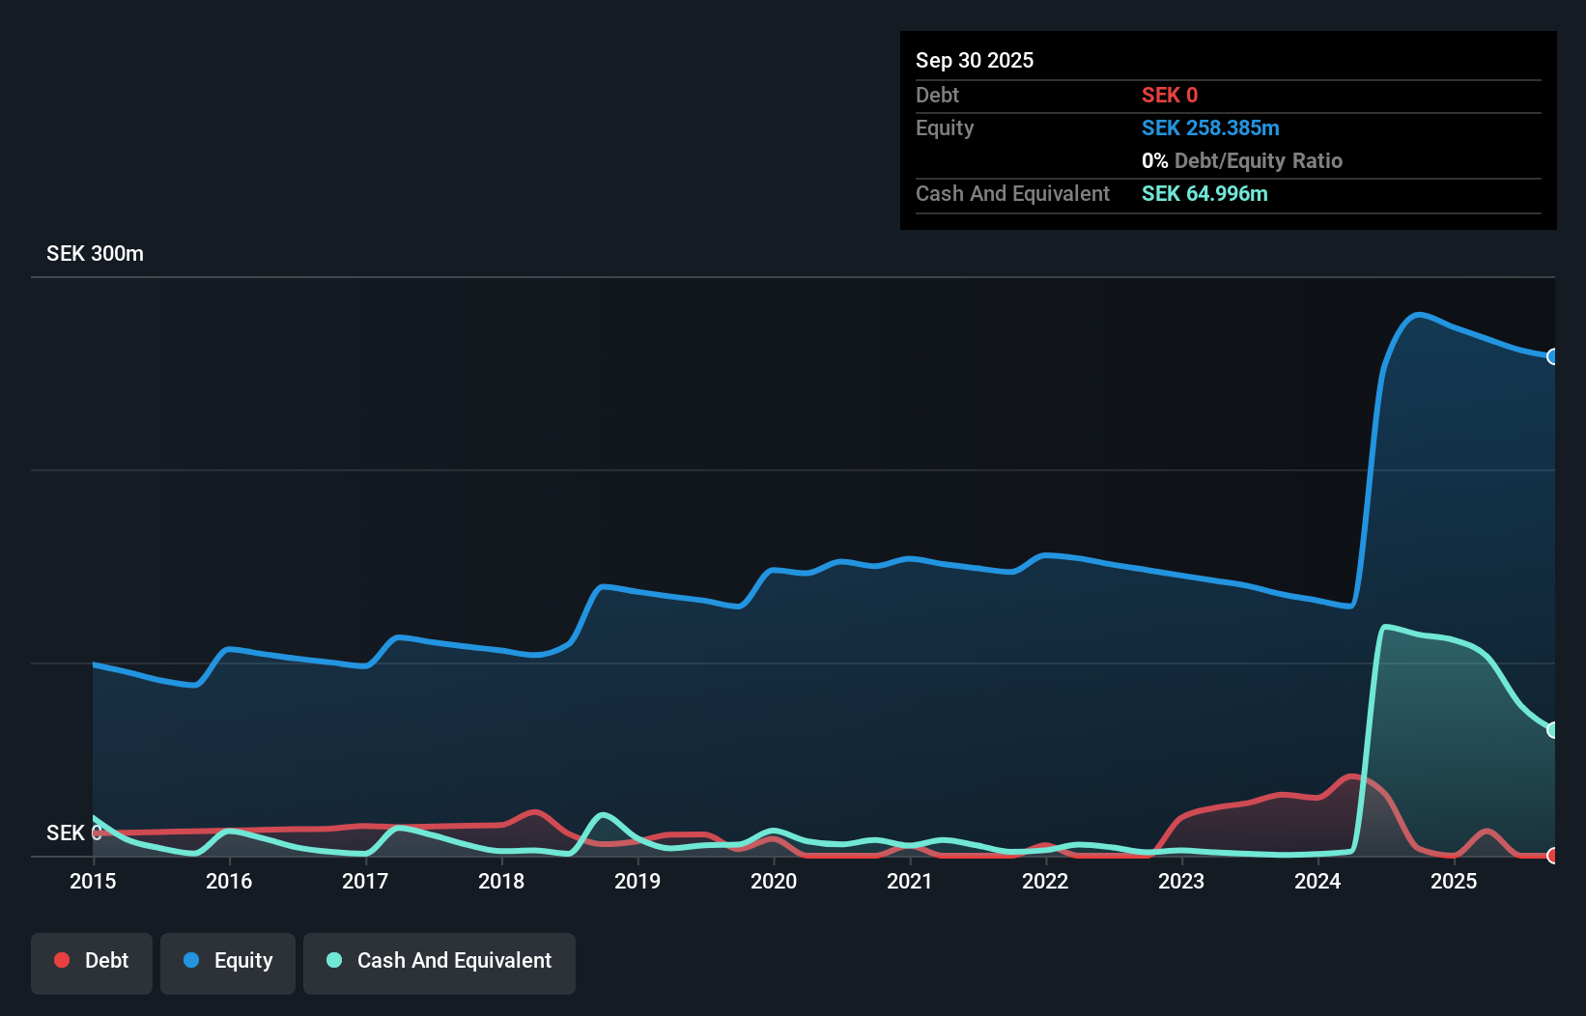Toggle the Equity series visibility
The image size is (1586, 1016).
pos(227,962)
